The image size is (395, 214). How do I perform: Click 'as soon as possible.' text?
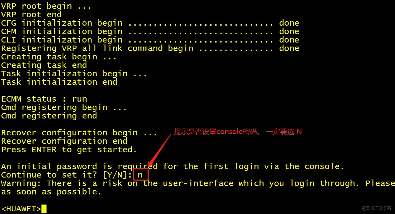coord(51,192)
